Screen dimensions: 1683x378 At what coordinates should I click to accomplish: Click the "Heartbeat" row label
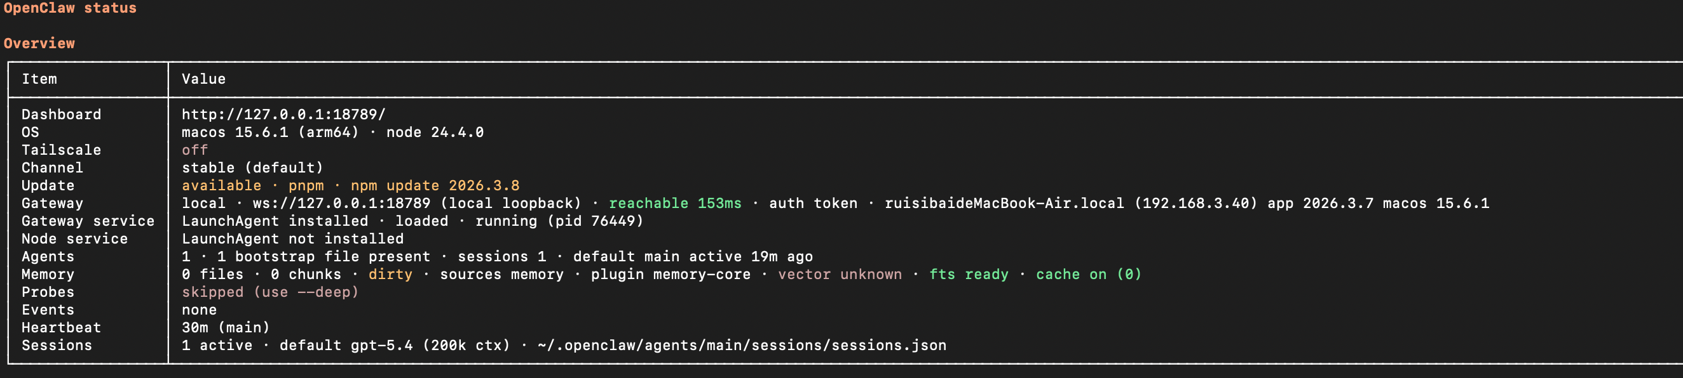point(61,327)
